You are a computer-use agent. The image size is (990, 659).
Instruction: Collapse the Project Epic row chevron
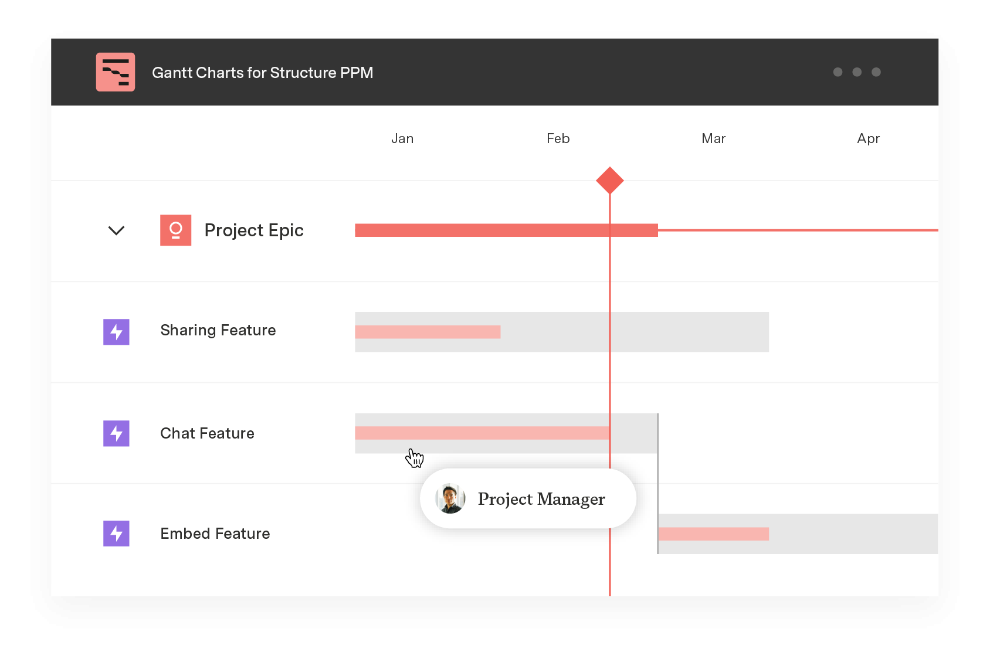tap(117, 230)
